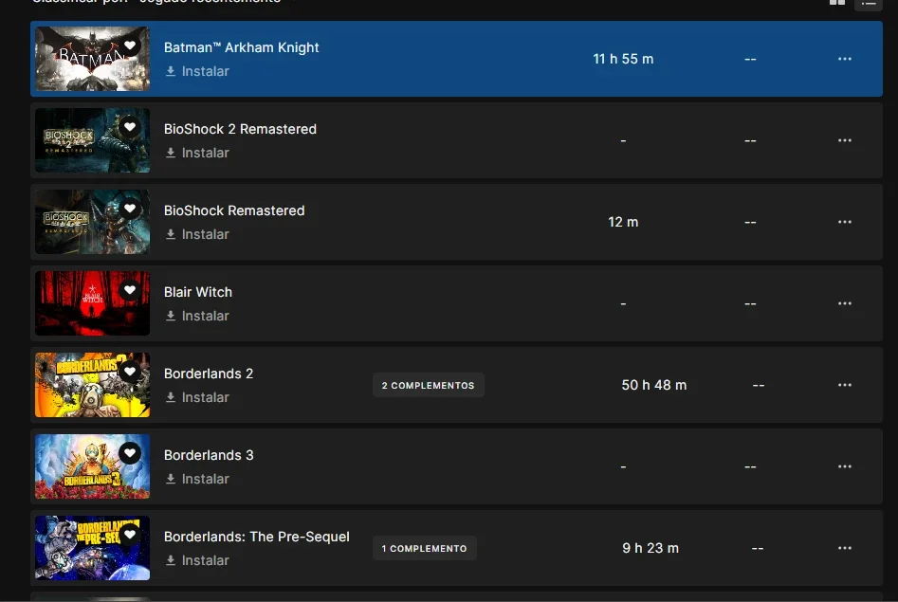
Task: Open BioShock 2 Remastered cover thumbnail
Action: click(x=92, y=140)
